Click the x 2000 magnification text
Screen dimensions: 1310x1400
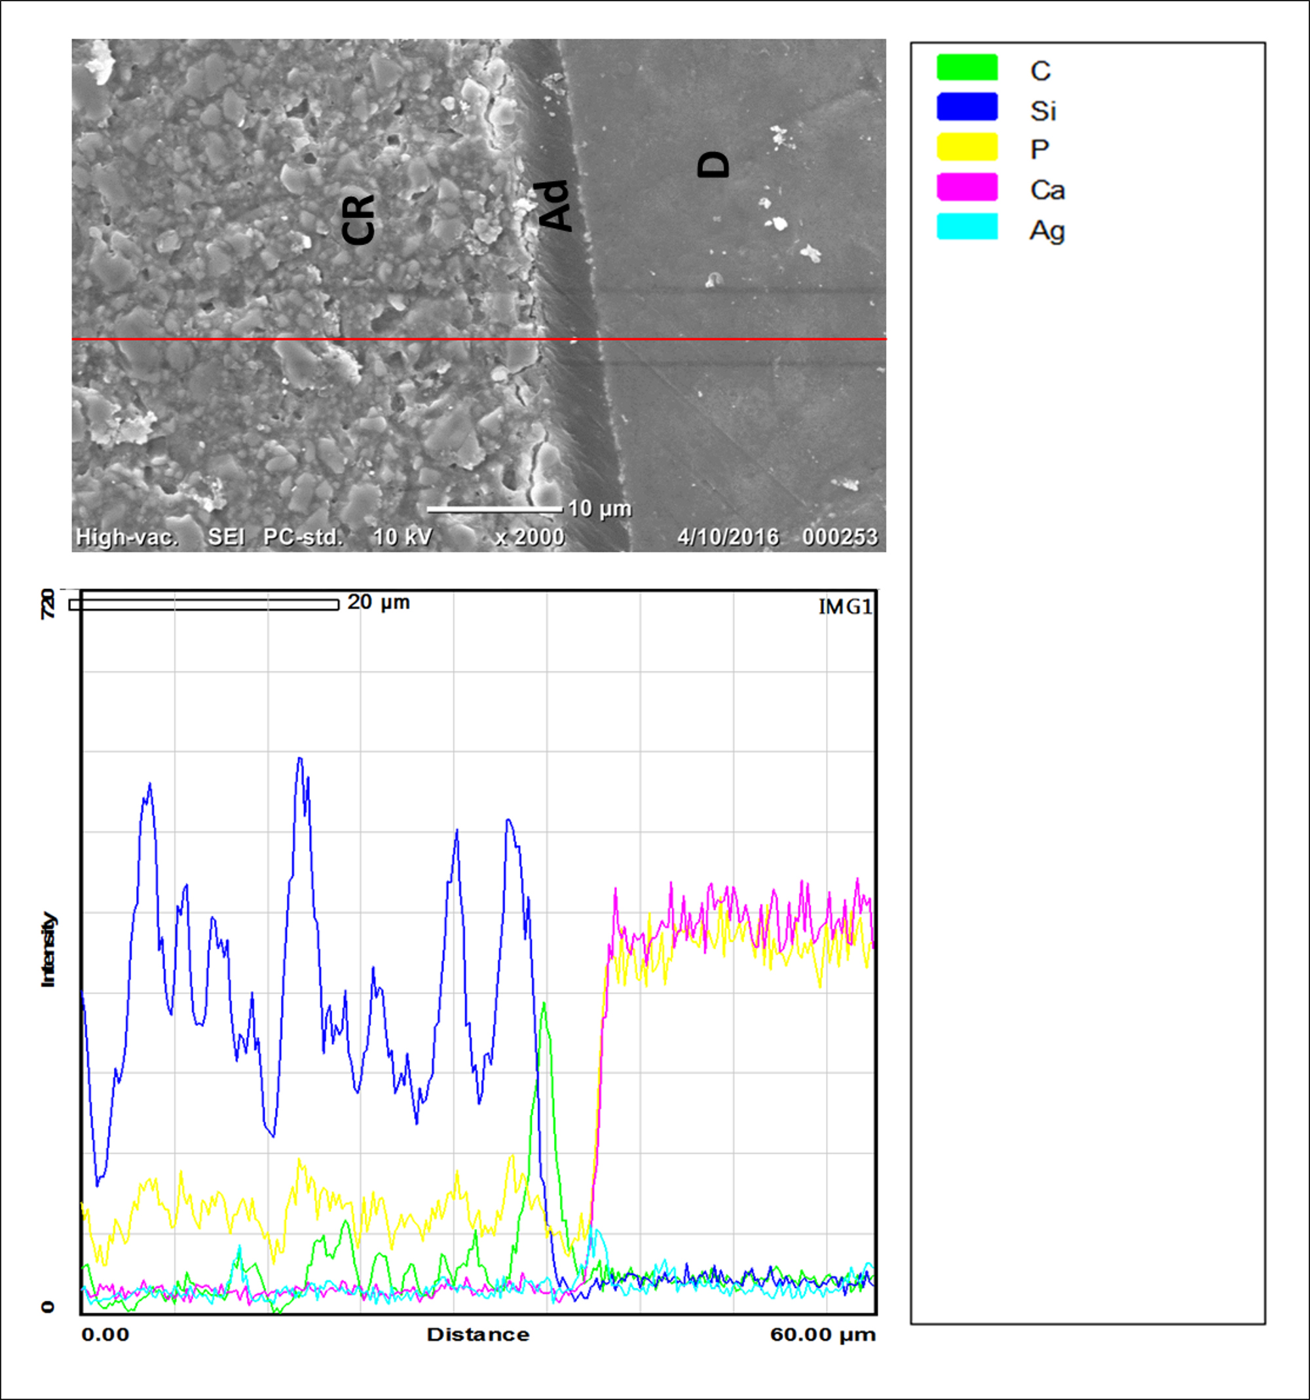[x=529, y=537]
